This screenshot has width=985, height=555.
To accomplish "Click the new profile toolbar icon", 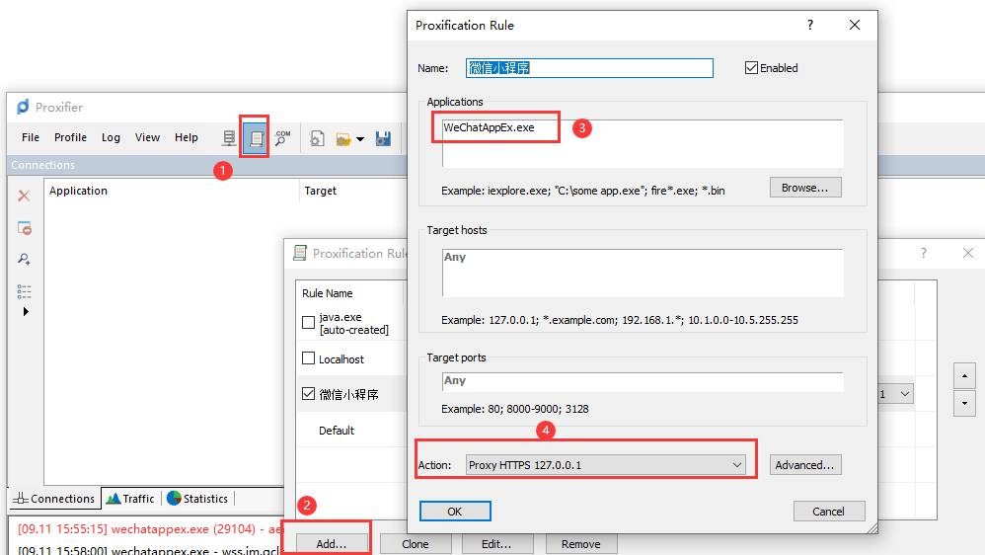I will 317,138.
